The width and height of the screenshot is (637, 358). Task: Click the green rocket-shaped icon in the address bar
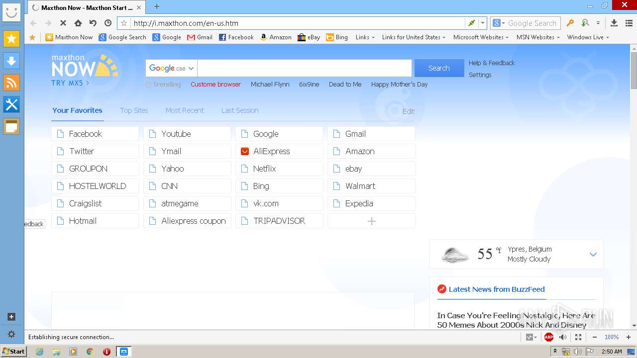point(471,23)
